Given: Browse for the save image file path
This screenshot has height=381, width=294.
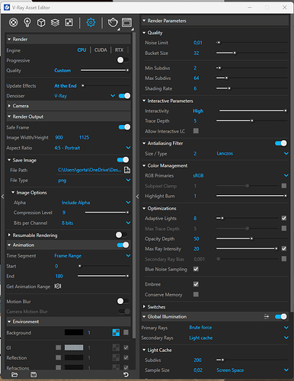Looking at the screenshot, I should [127, 170].
